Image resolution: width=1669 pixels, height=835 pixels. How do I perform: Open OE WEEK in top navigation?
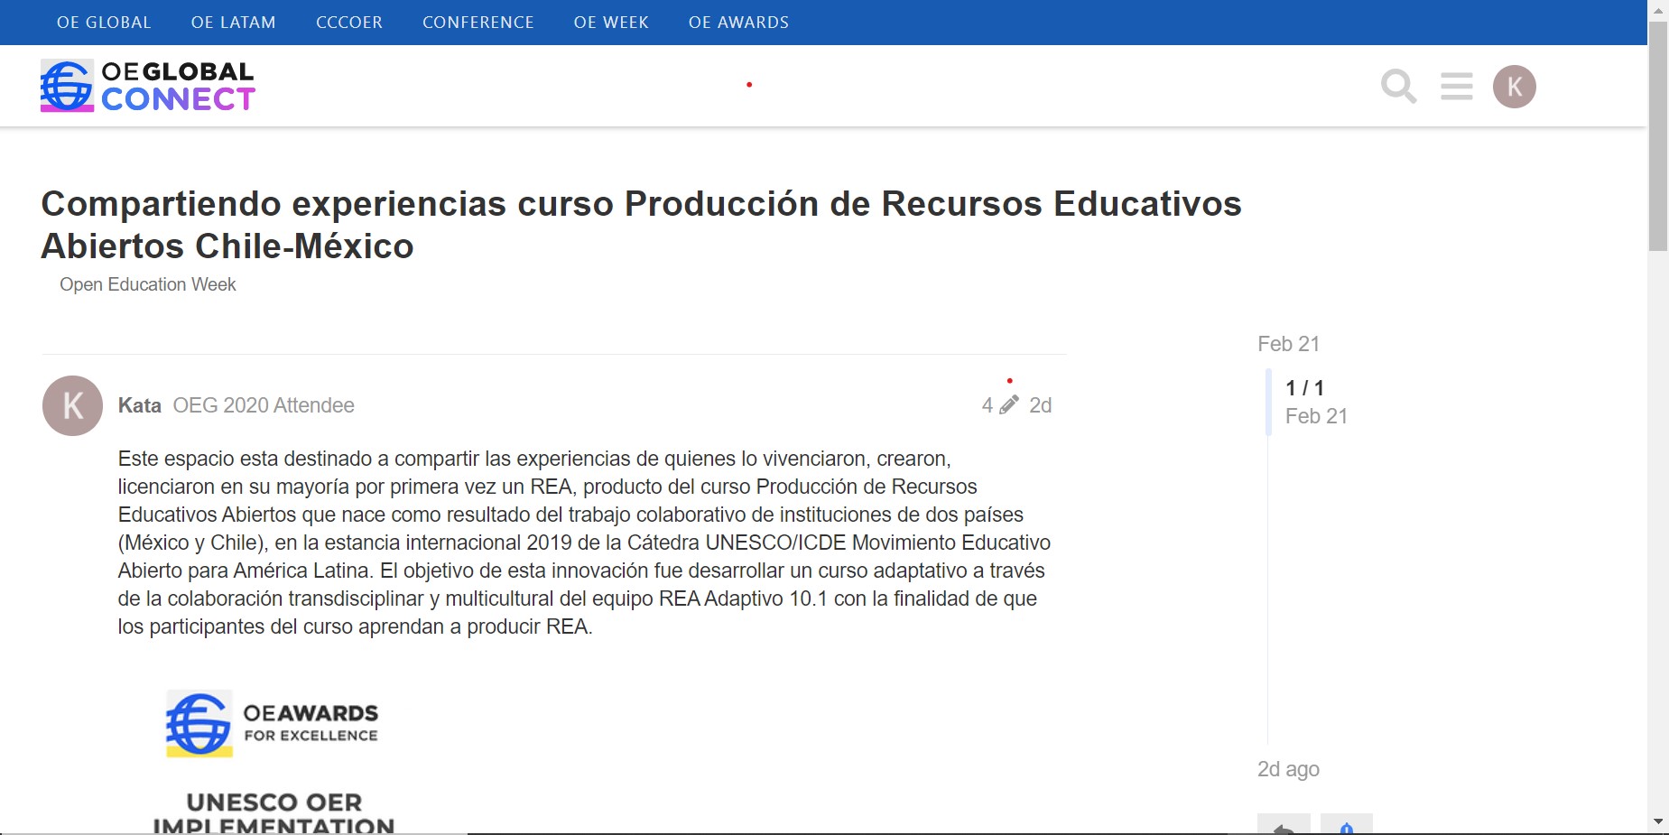611,23
